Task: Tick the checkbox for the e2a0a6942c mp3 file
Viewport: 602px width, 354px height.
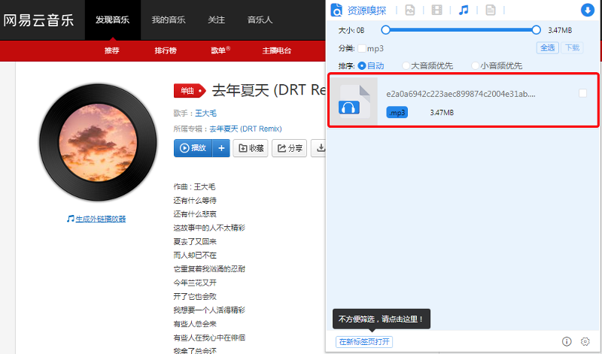Action: pos(582,93)
